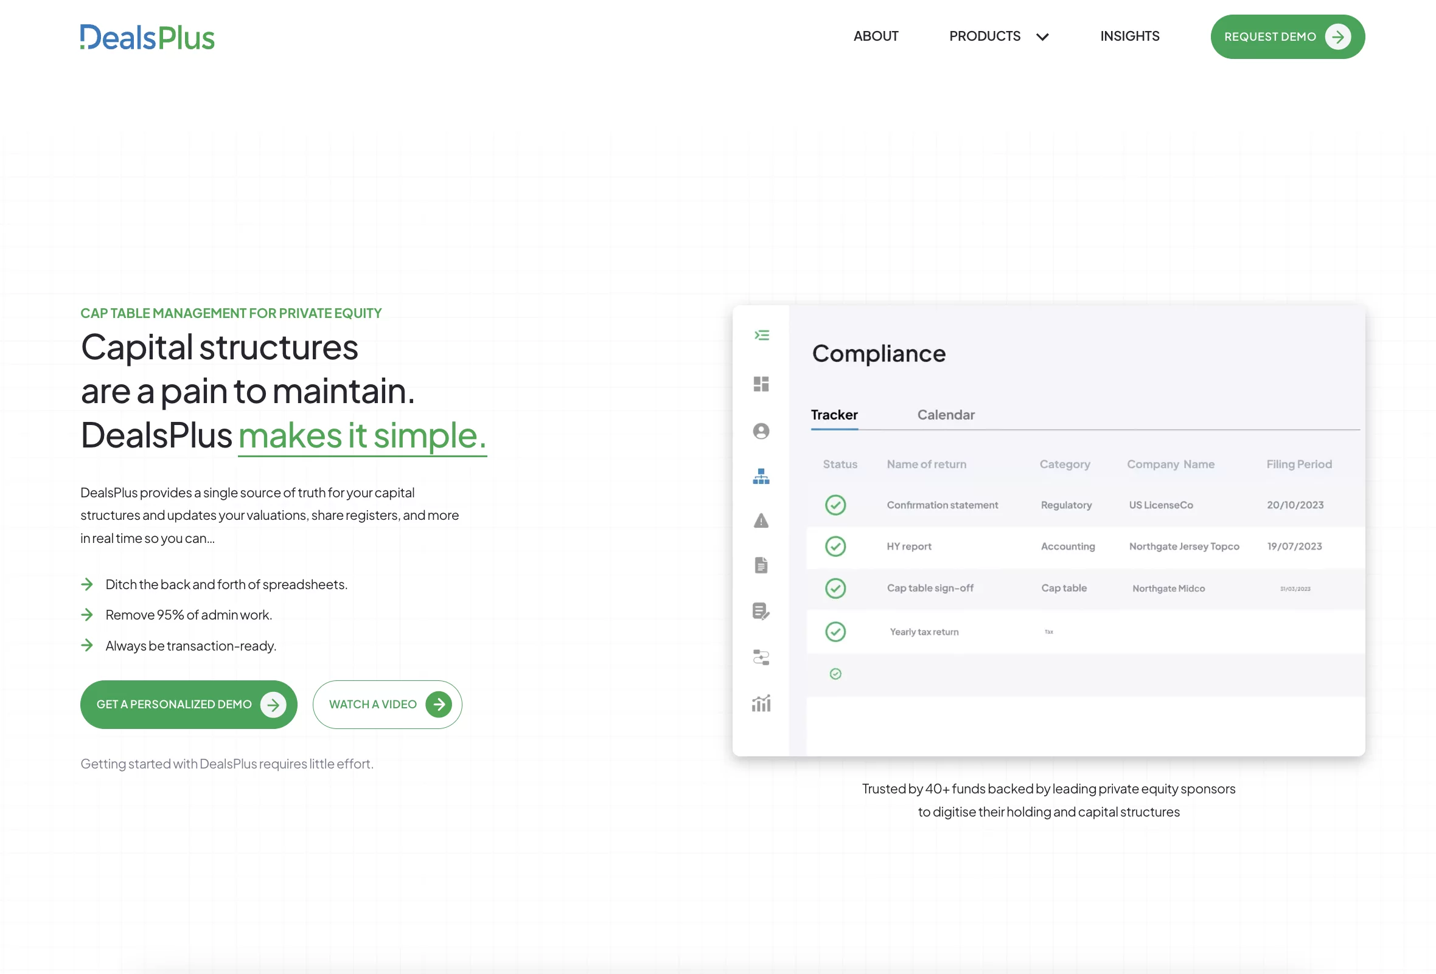Open the Products menu
Viewport: 1436px width, 974px height.
coord(985,36)
